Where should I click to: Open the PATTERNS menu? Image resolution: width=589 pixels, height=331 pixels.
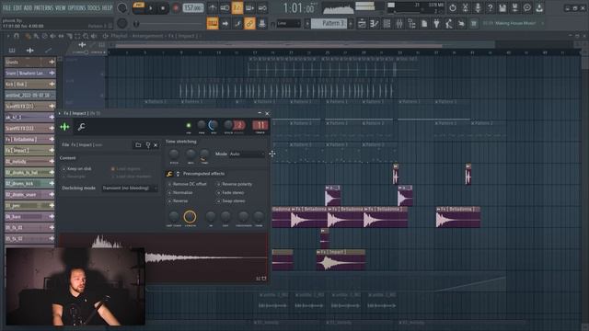[x=44, y=8]
